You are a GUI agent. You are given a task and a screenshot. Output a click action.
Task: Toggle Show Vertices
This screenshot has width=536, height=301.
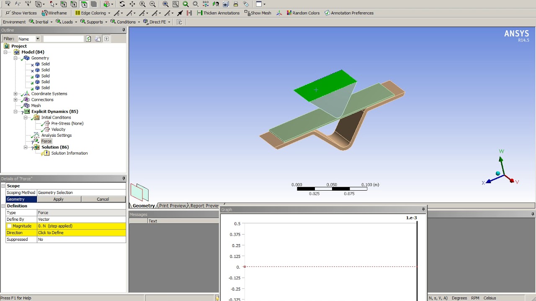coord(21,13)
